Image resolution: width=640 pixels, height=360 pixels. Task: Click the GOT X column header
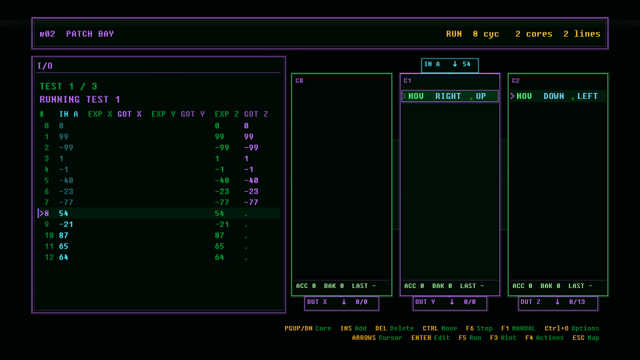(x=129, y=114)
